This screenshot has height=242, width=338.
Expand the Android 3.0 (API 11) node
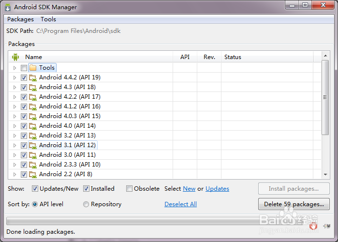[x=15, y=155]
